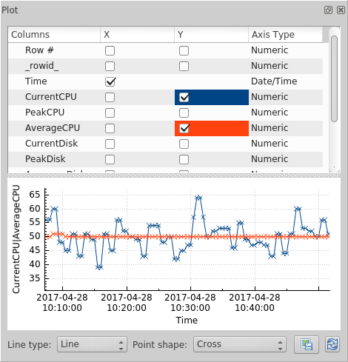Refresh the plot with reload icon

(x=332, y=344)
